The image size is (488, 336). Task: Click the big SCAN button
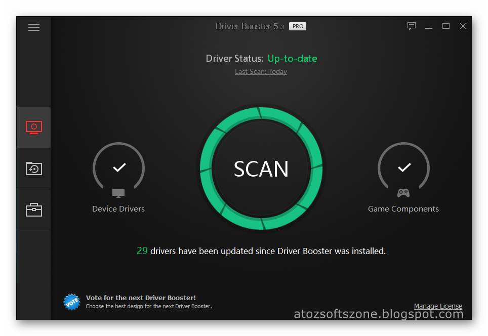point(261,169)
